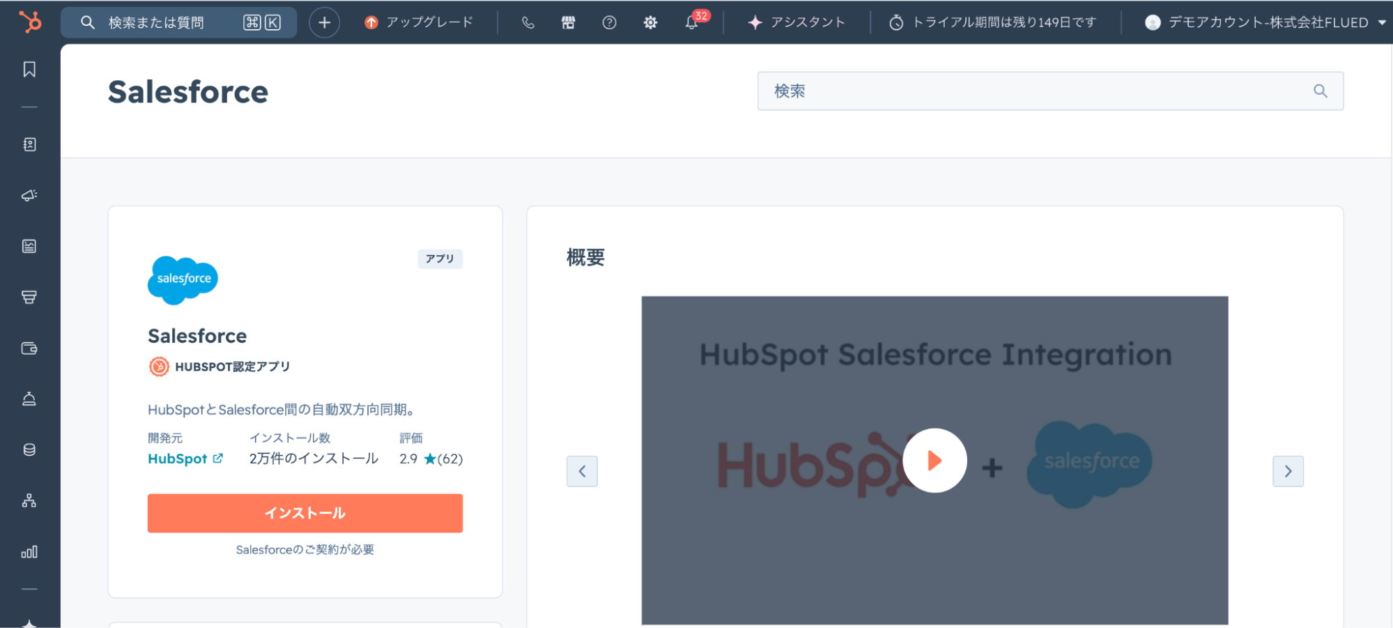Click the 評価 label

(411, 438)
